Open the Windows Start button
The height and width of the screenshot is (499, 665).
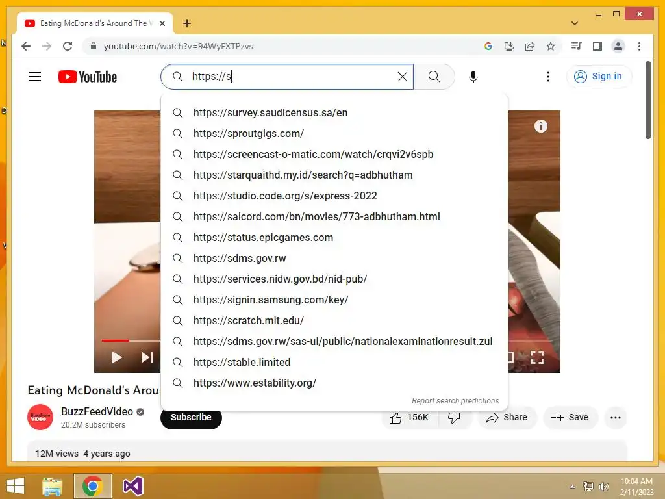pos(16,486)
